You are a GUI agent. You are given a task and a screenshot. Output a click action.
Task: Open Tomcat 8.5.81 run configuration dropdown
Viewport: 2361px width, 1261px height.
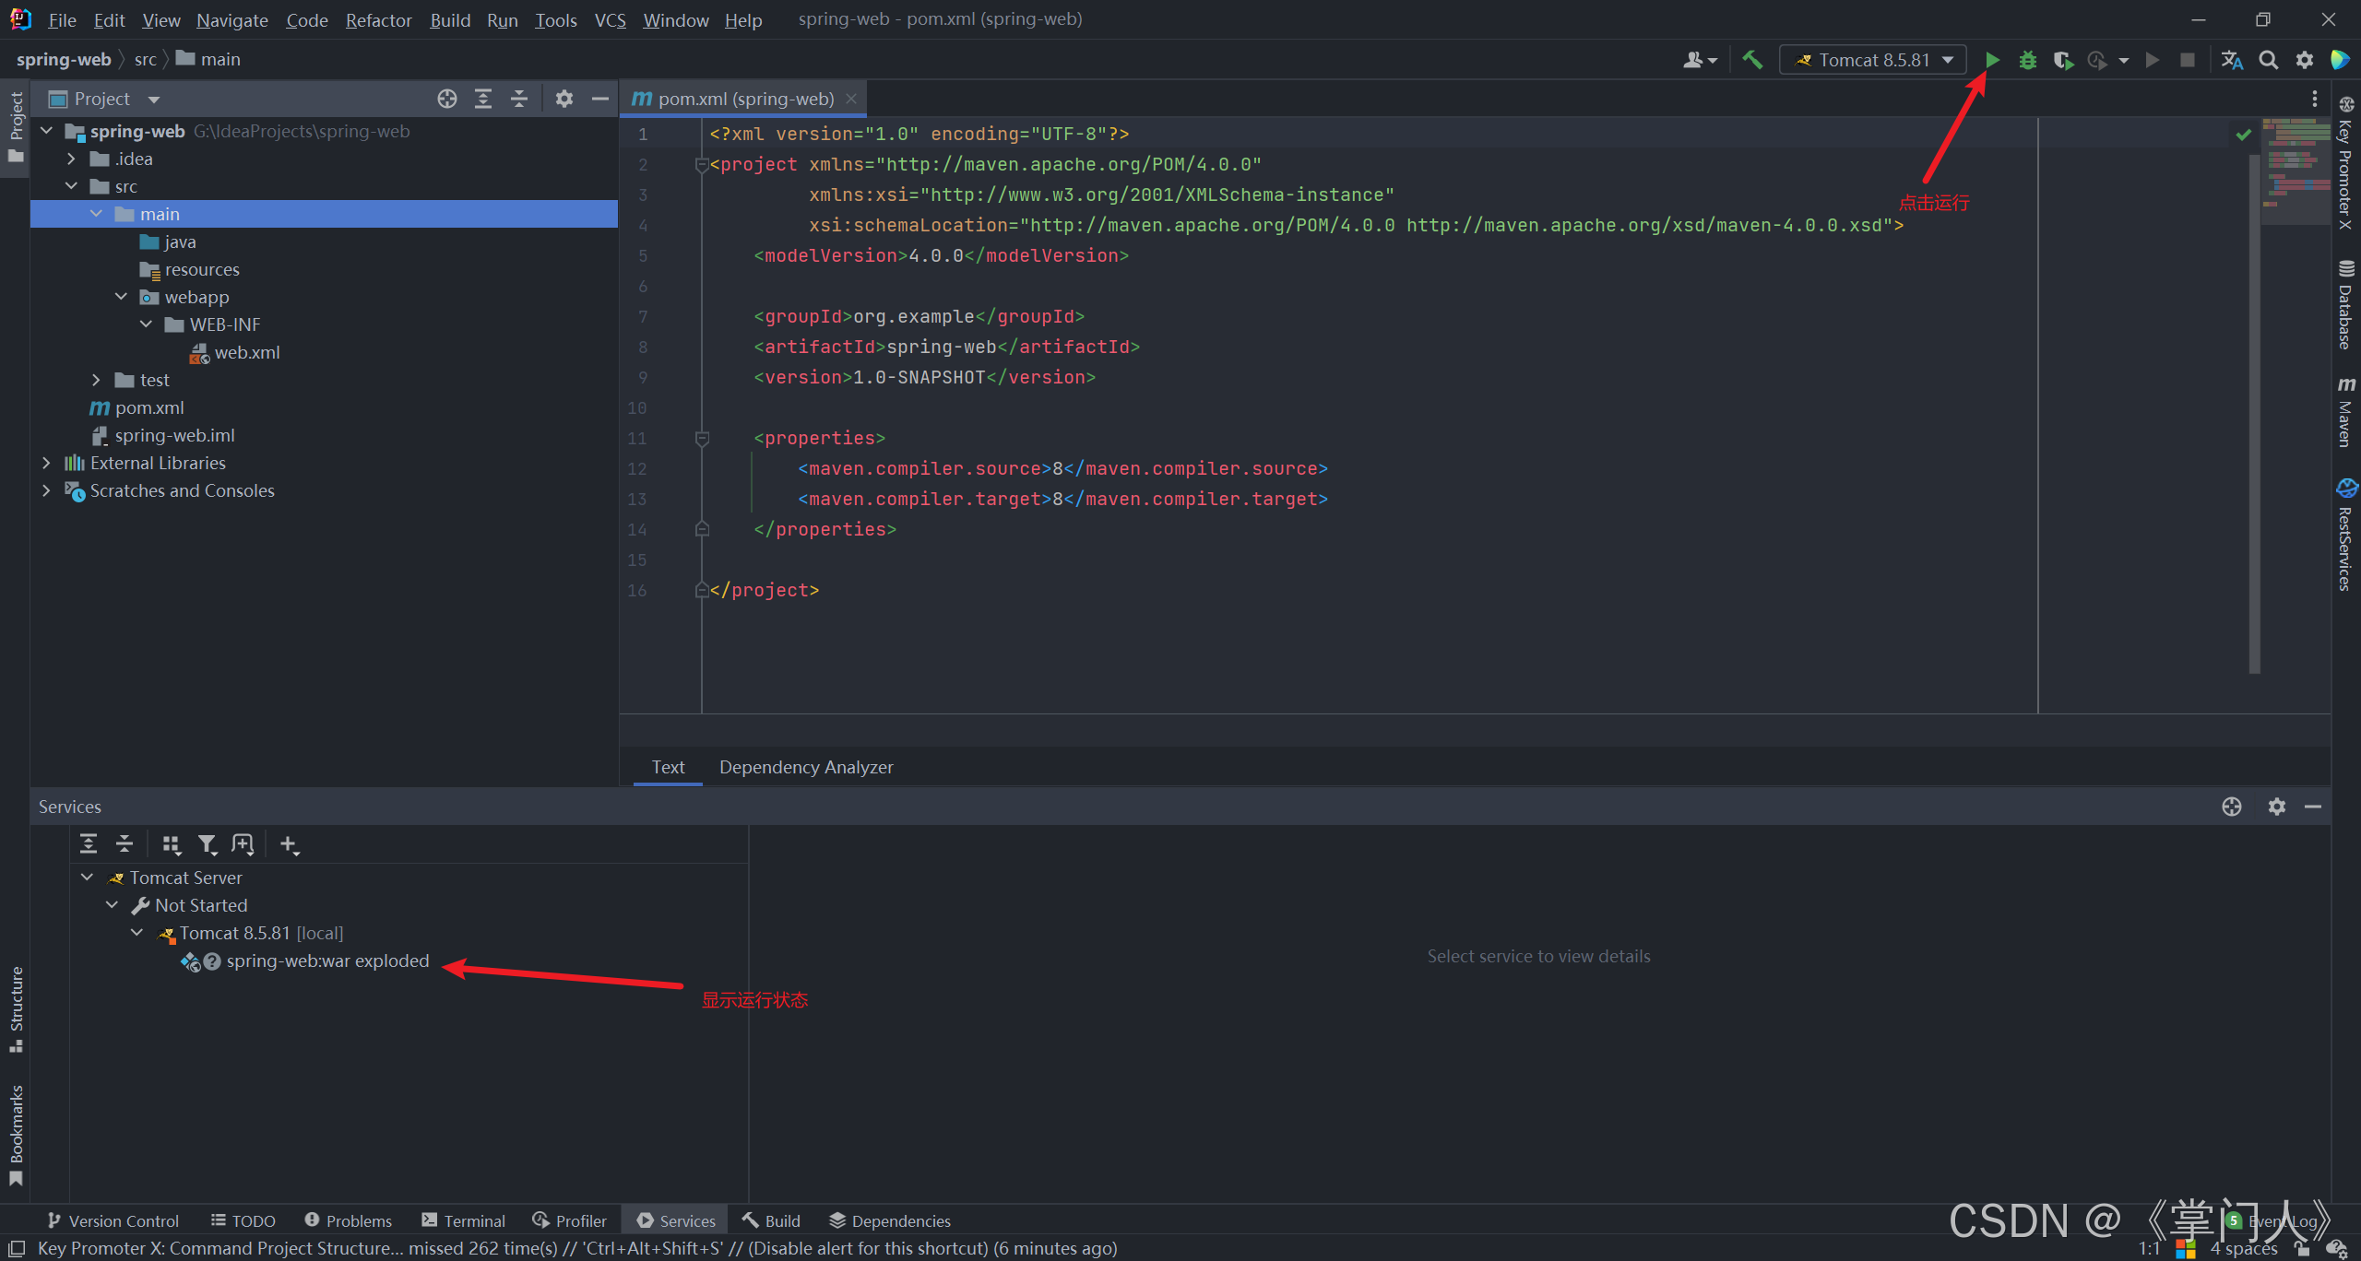[1873, 60]
